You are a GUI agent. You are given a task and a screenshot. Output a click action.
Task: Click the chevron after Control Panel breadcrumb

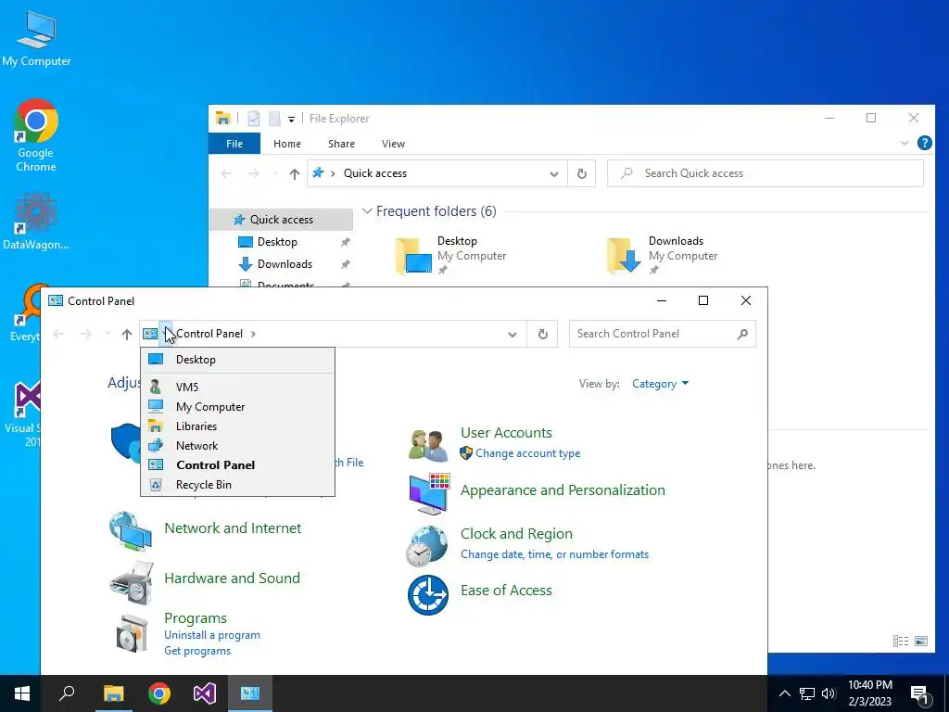click(253, 334)
